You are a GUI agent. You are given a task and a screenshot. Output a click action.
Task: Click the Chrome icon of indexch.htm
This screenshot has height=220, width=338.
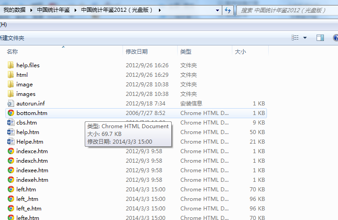tap(11, 160)
